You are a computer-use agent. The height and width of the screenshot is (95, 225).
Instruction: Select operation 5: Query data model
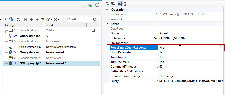[51, 52]
